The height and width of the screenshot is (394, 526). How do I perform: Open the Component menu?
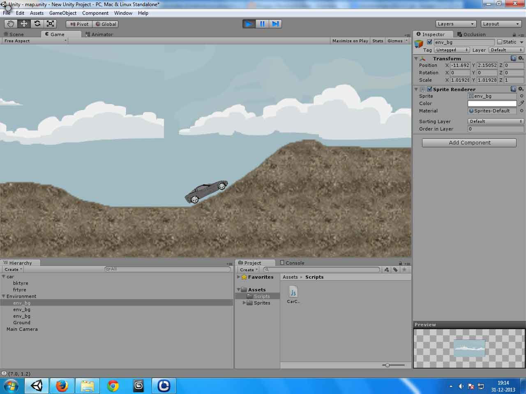tap(95, 13)
